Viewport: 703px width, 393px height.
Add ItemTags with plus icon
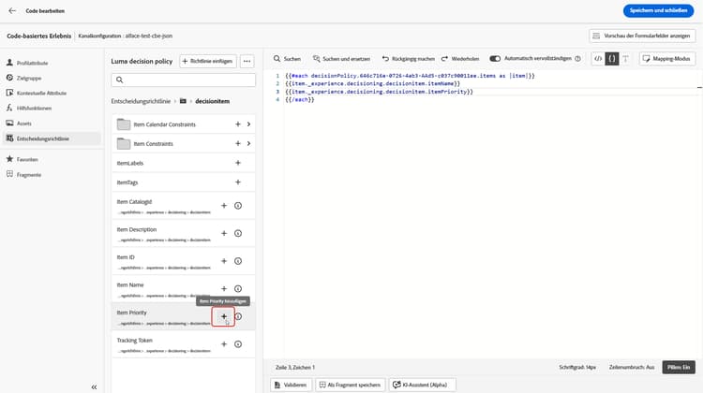238,182
